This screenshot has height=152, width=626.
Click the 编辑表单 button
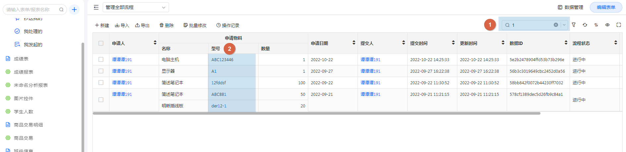click(x=606, y=7)
